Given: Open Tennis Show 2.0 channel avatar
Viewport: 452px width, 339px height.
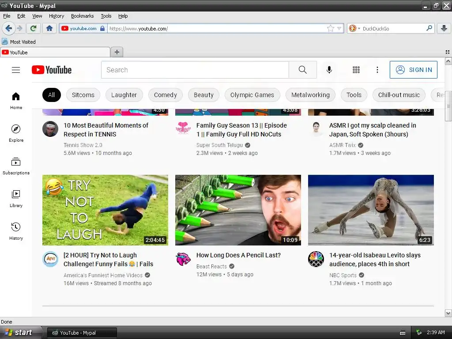Looking at the screenshot, I should (x=50, y=129).
